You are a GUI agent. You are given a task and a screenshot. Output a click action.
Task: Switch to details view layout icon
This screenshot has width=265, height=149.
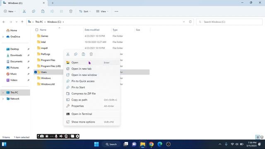tap(258, 137)
